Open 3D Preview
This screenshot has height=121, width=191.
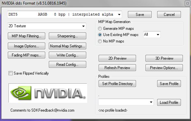click(x=164, y=58)
